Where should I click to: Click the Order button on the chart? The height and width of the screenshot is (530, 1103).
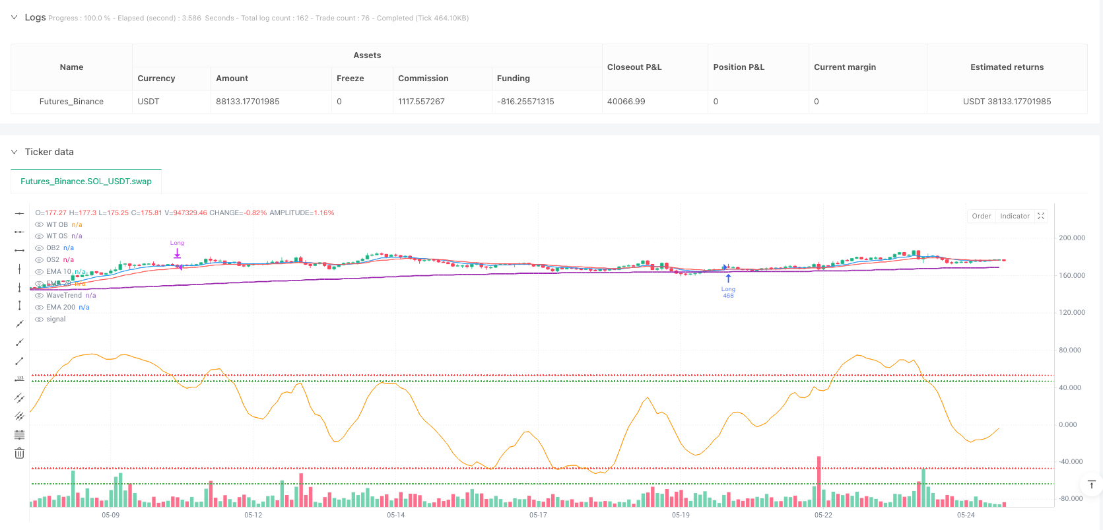click(981, 216)
